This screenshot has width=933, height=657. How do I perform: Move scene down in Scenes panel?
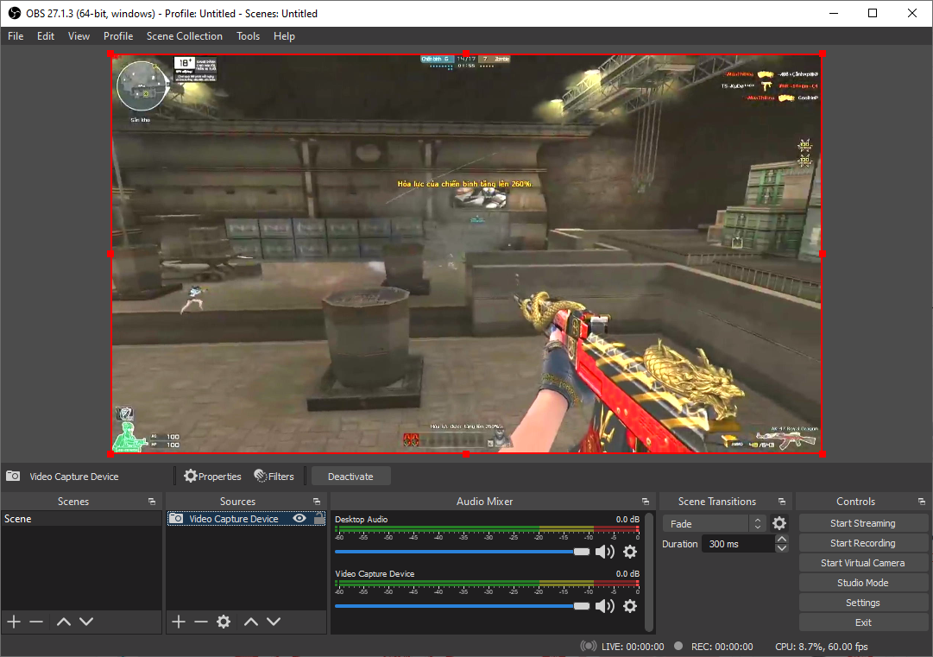(x=87, y=622)
